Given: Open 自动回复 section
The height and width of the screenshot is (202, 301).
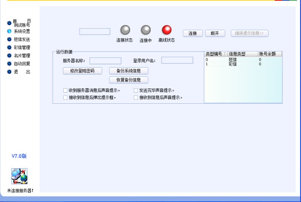Looking at the screenshot, I should point(22,64).
